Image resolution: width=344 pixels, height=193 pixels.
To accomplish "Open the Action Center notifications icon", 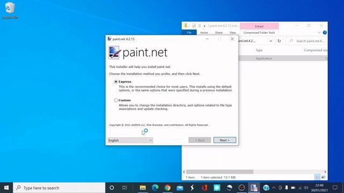I will pos(335,188).
